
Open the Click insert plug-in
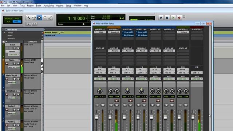(x=100, y=32)
